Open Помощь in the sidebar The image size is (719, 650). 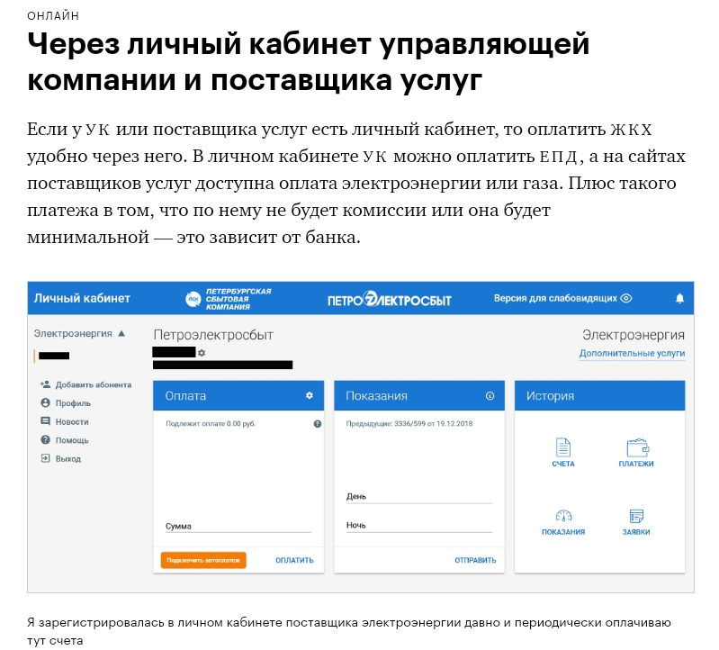(x=71, y=440)
